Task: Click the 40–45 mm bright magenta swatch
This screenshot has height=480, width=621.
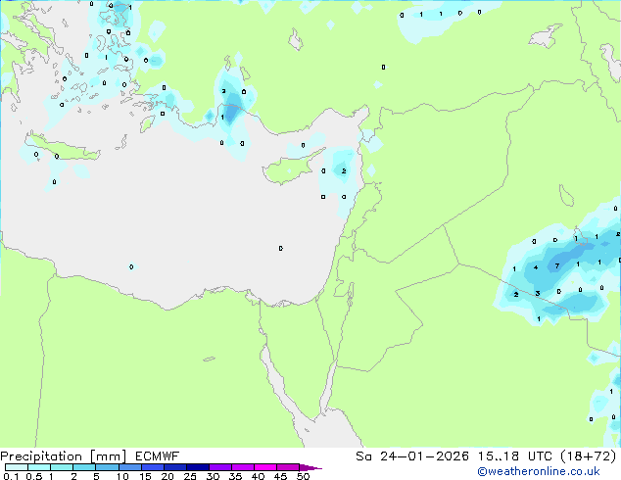Action: coord(265,467)
